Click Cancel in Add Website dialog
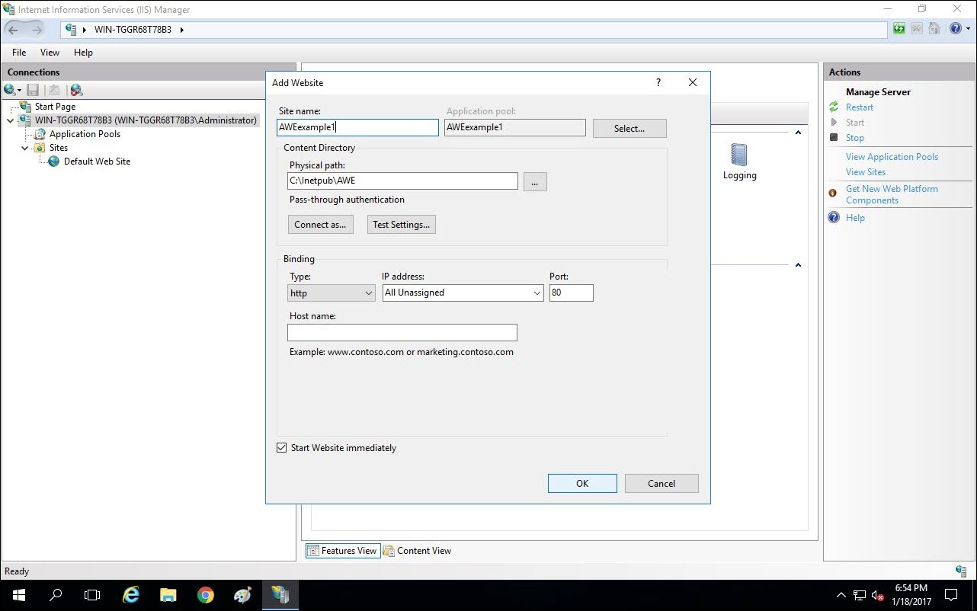Viewport: 977px width, 611px height. point(661,483)
